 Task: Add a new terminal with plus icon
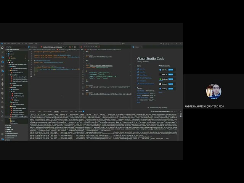point(171,111)
